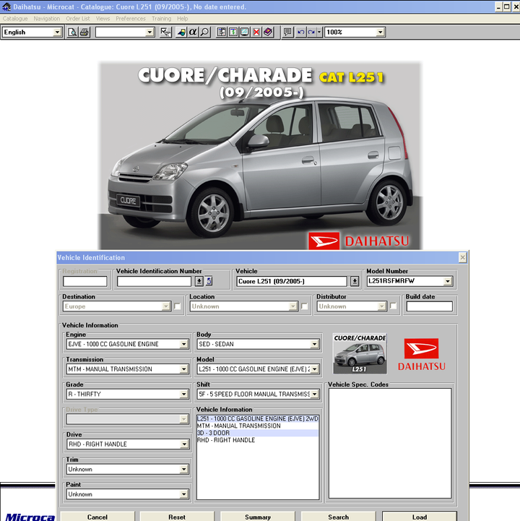The width and height of the screenshot is (520, 521).
Task: Expand the Shift 5F dropdown
Action: (x=314, y=394)
